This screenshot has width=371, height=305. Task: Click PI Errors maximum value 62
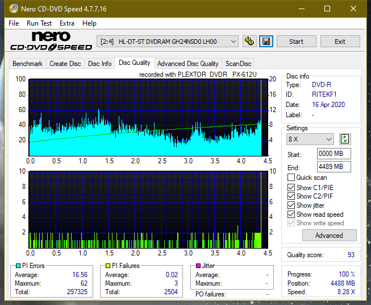click(x=84, y=283)
